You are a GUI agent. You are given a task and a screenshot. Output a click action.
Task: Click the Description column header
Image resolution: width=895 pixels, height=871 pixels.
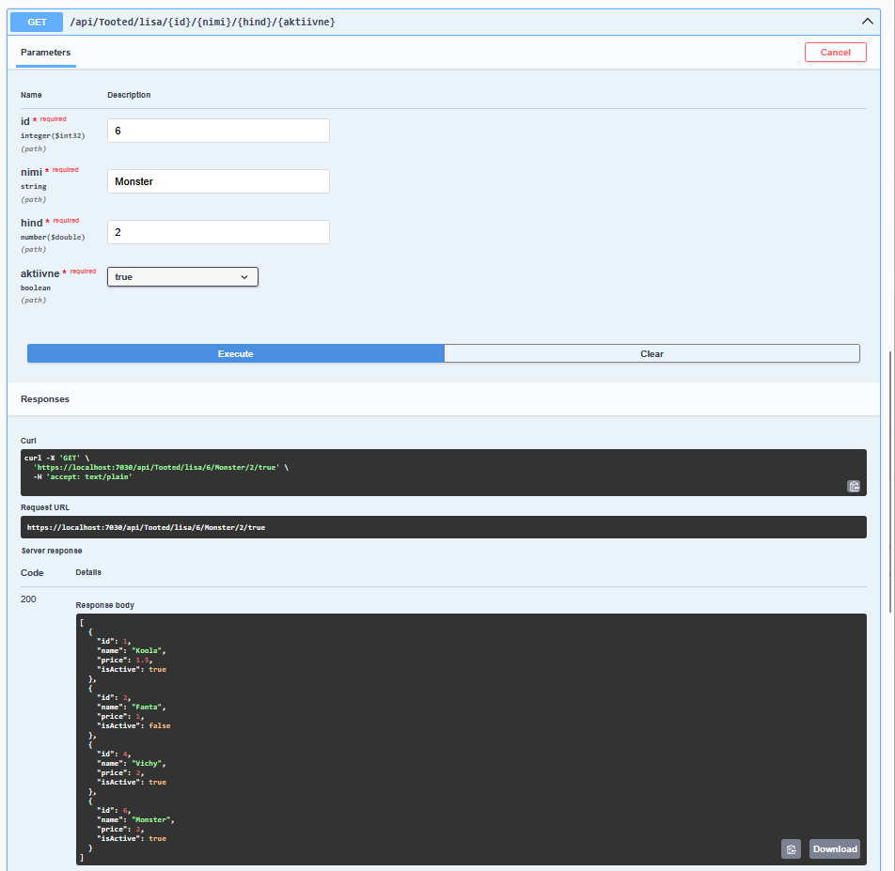[x=129, y=95]
